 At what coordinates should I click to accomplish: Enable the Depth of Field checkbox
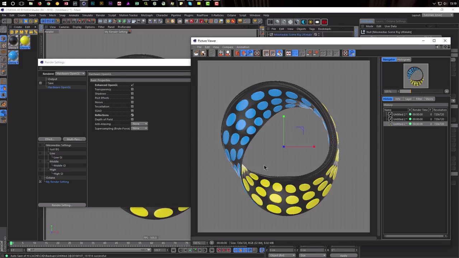[132, 119]
